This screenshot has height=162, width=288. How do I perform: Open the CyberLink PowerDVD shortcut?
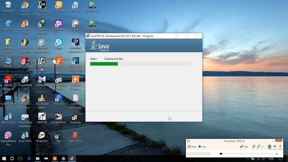point(76,46)
